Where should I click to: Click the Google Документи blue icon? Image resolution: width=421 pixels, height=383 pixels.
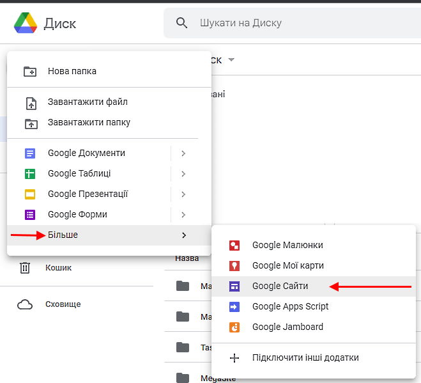(30, 153)
